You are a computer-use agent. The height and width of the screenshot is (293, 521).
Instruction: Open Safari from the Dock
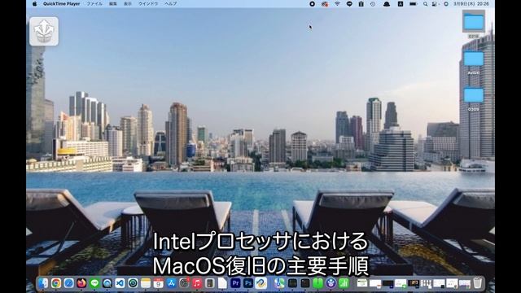coord(68,283)
